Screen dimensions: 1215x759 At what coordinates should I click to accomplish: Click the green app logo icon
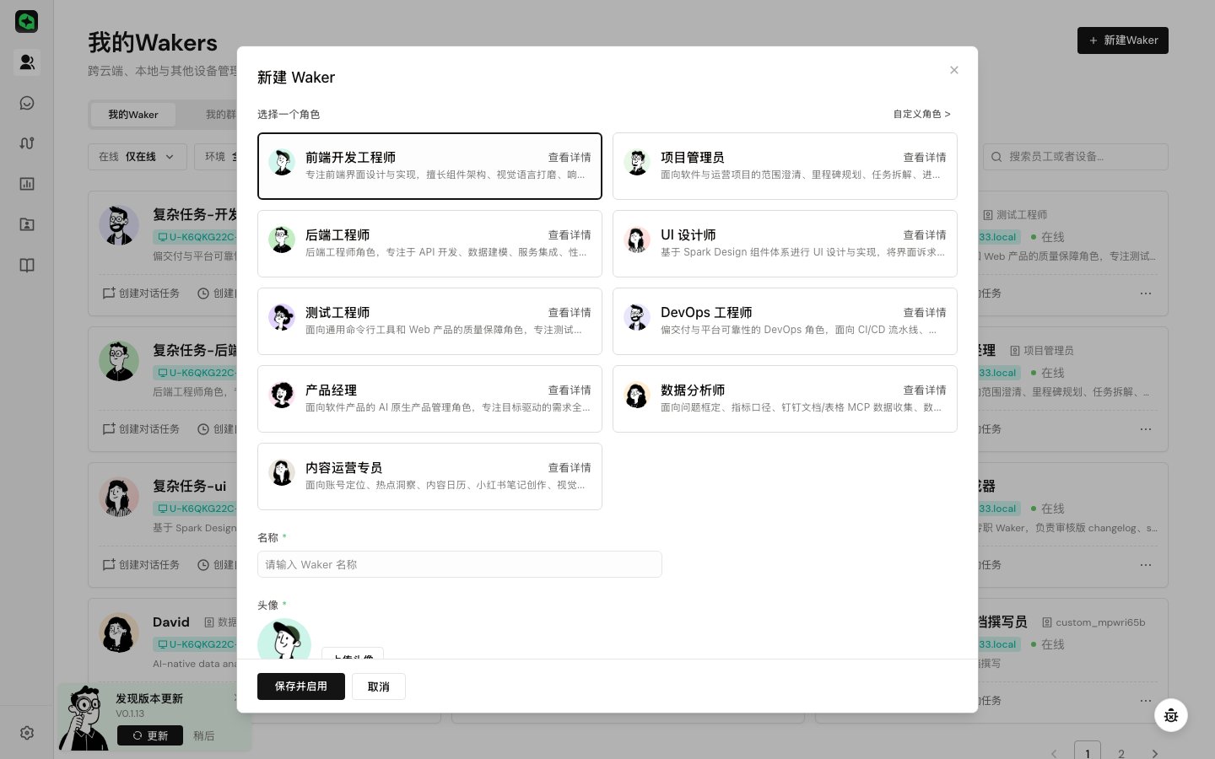point(27,21)
